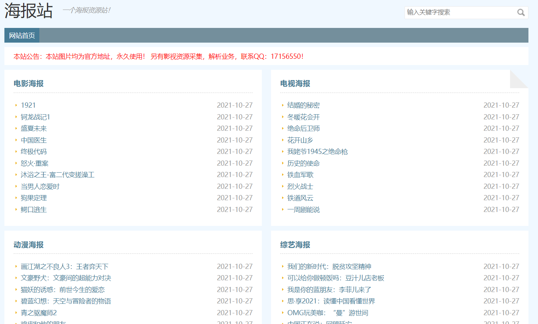The width and height of the screenshot is (538, 324).
Task: Click the 海报站 site logo
Action: coord(29,11)
